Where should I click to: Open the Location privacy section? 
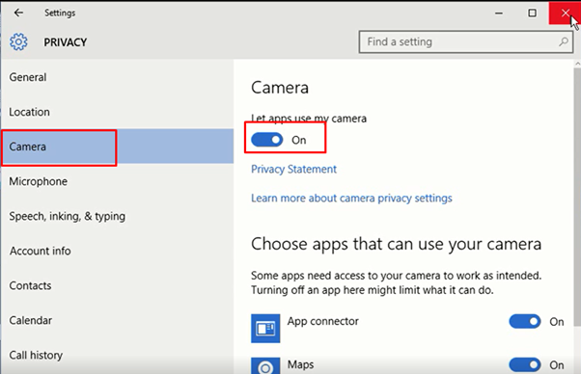[x=117, y=112]
